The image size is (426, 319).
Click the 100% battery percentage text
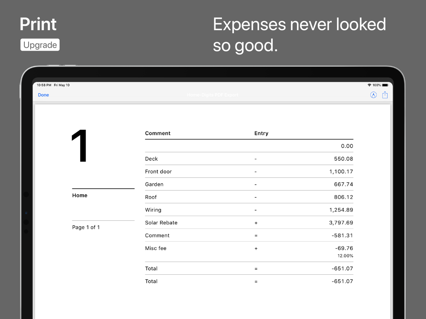tap(377, 85)
